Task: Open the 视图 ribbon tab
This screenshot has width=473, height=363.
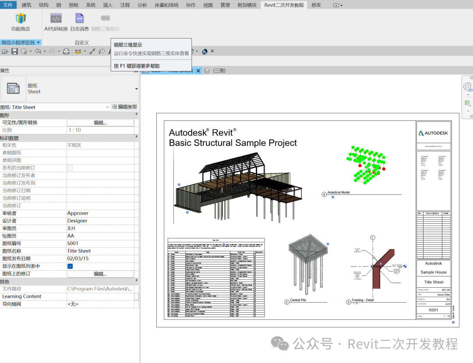Action: [208, 5]
